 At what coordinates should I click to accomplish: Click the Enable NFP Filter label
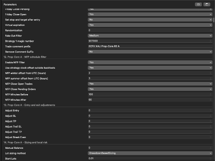pos(15,63)
